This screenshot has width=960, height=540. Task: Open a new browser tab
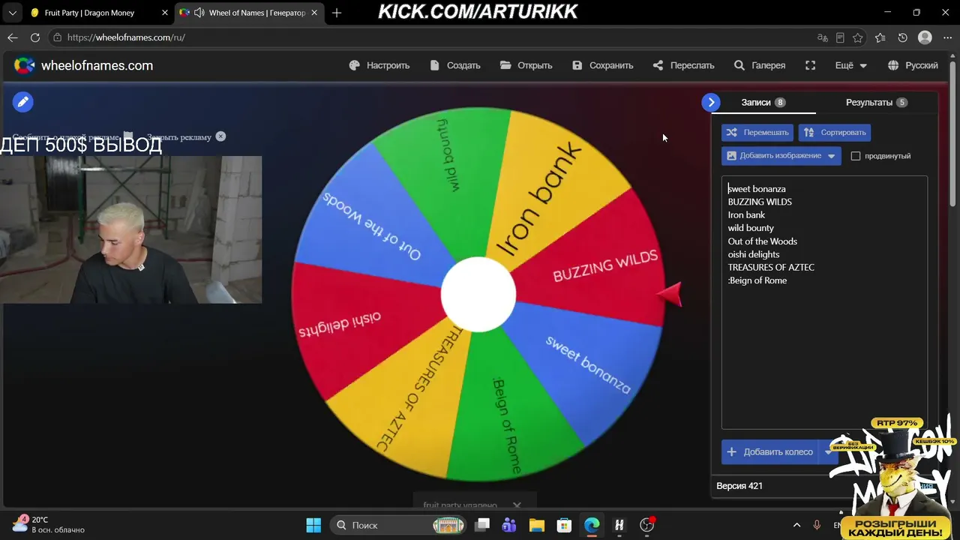(337, 13)
